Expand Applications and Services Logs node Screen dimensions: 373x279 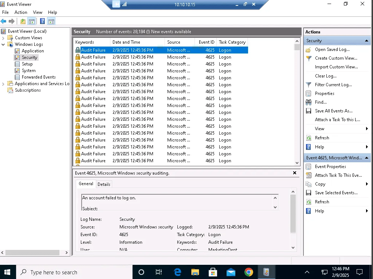click(x=3, y=84)
